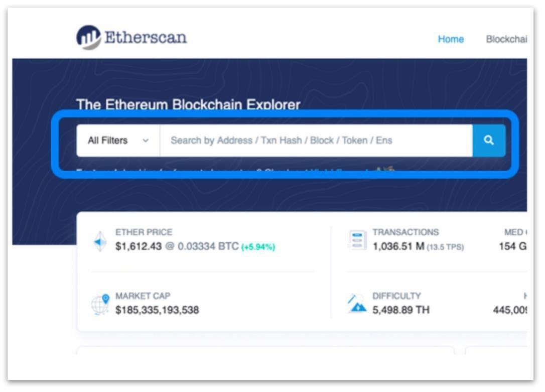
Task: Click the Transactions server icon
Action: pyautogui.click(x=357, y=240)
